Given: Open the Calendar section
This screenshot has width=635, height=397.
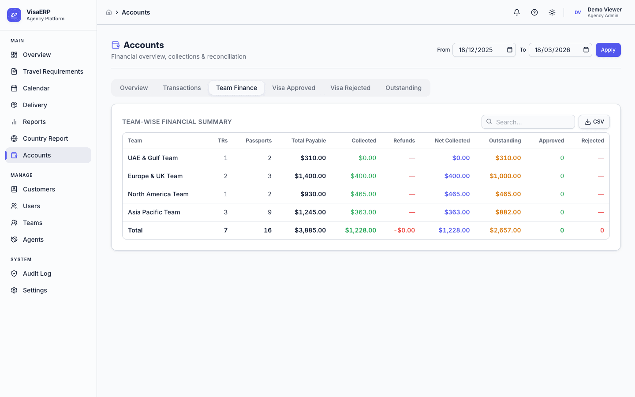Looking at the screenshot, I should click(x=37, y=88).
